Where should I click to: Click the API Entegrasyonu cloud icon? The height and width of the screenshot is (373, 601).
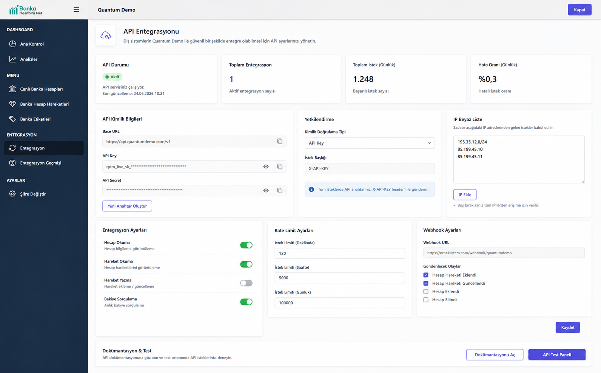(106, 35)
